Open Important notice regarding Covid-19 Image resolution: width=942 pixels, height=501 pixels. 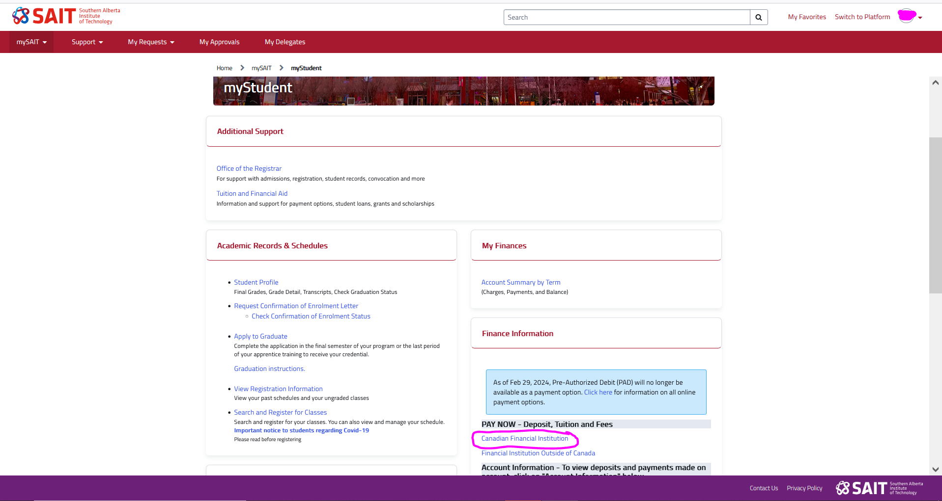301,430
